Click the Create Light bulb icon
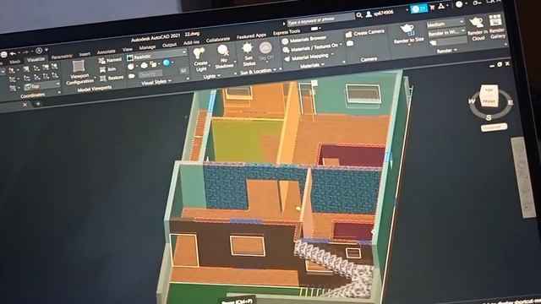This screenshot has height=304, width=541. coord(199,54)
